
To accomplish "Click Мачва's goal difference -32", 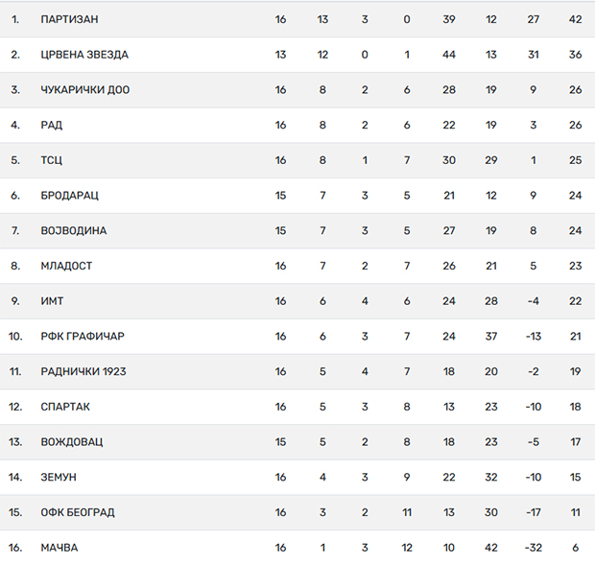I will coord(534,548).
